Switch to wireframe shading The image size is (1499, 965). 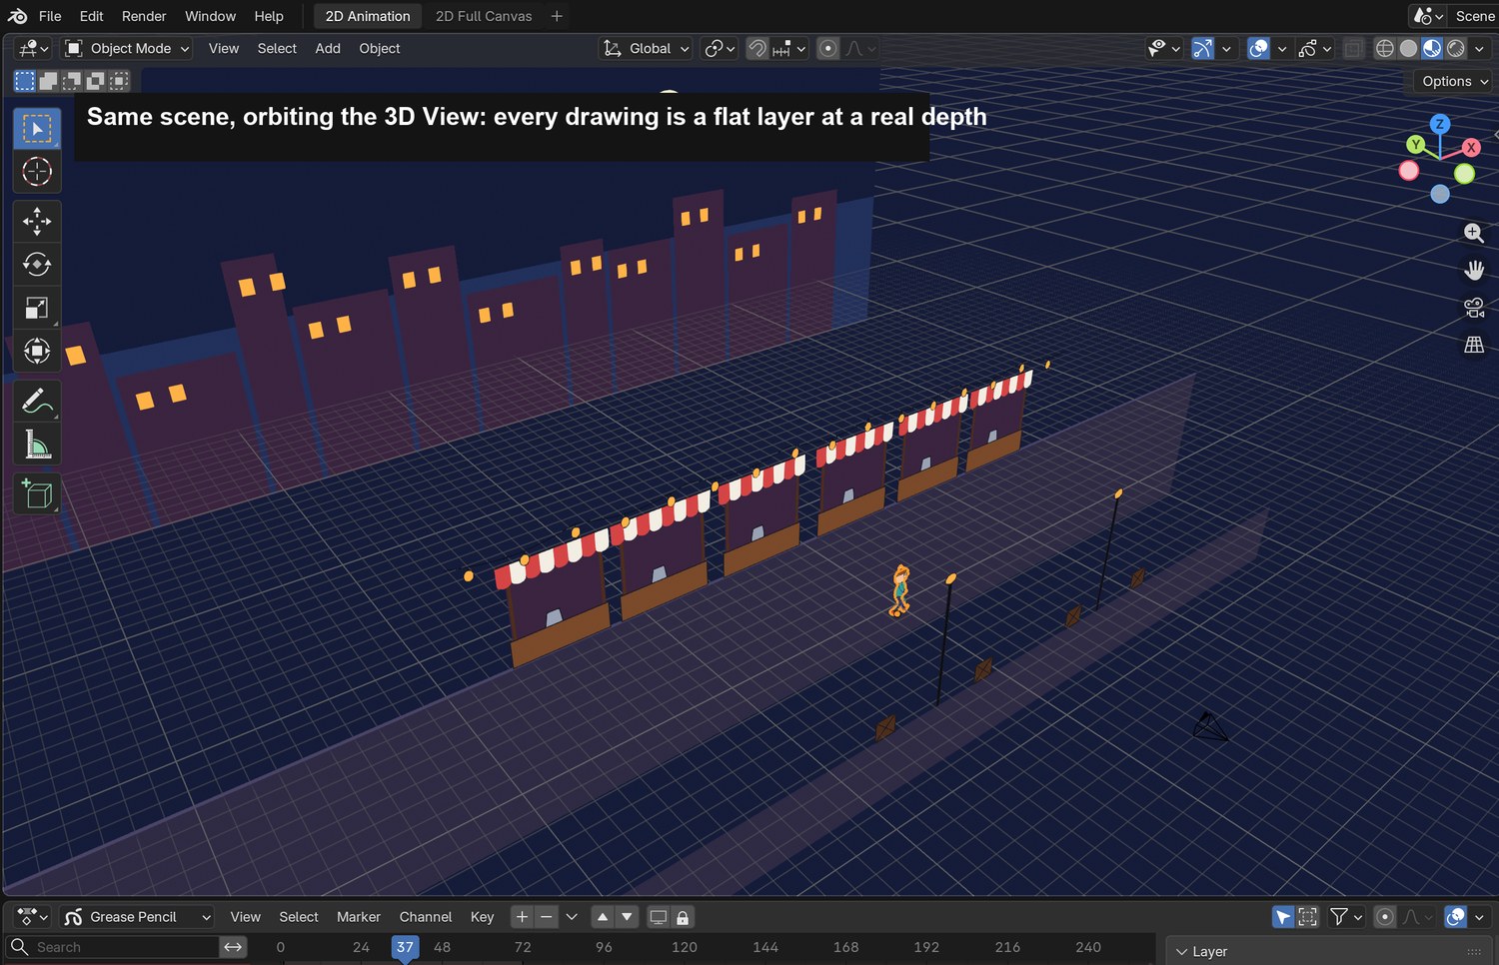pyautogui.click(x=1385, y=48)
